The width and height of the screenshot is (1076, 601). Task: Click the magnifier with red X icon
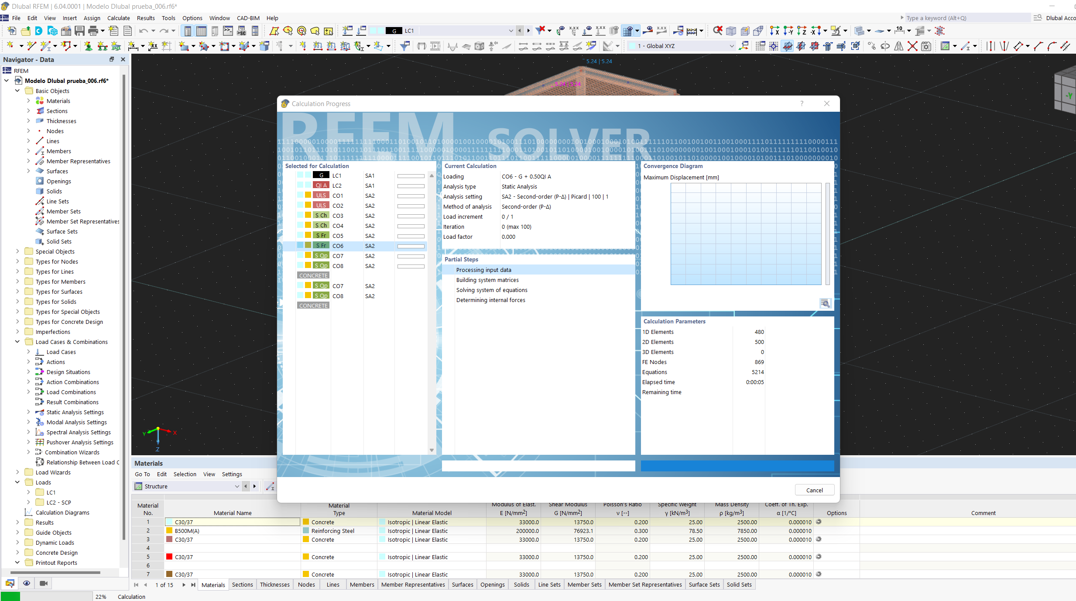click(x=718, y=31)
